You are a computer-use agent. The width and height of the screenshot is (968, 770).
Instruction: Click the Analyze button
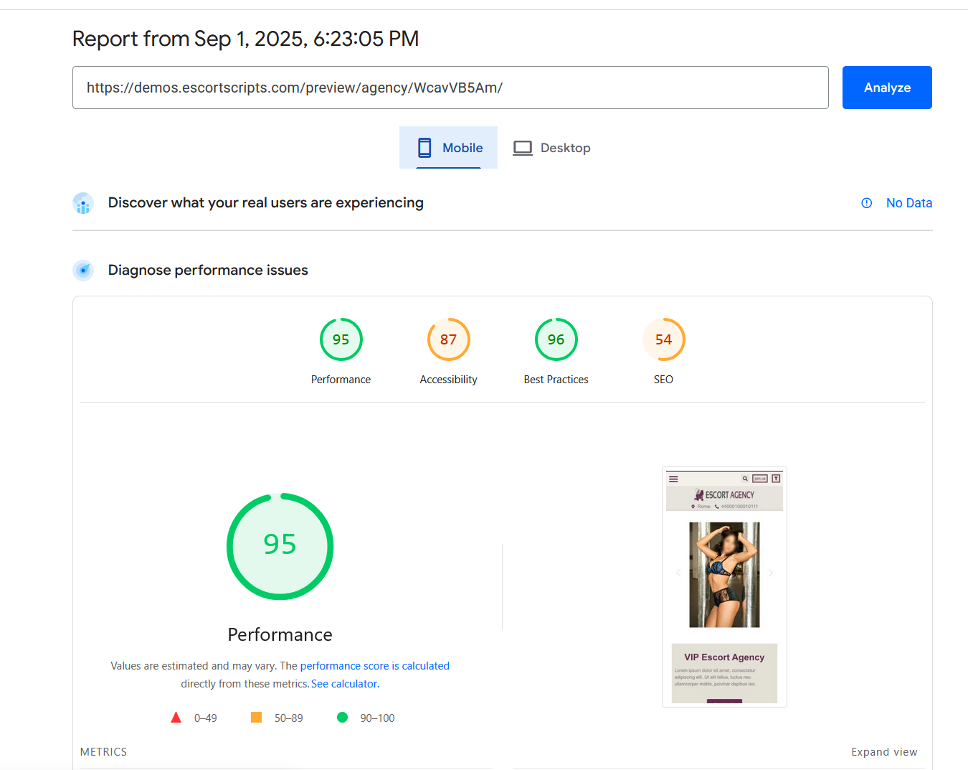[887, 88]
